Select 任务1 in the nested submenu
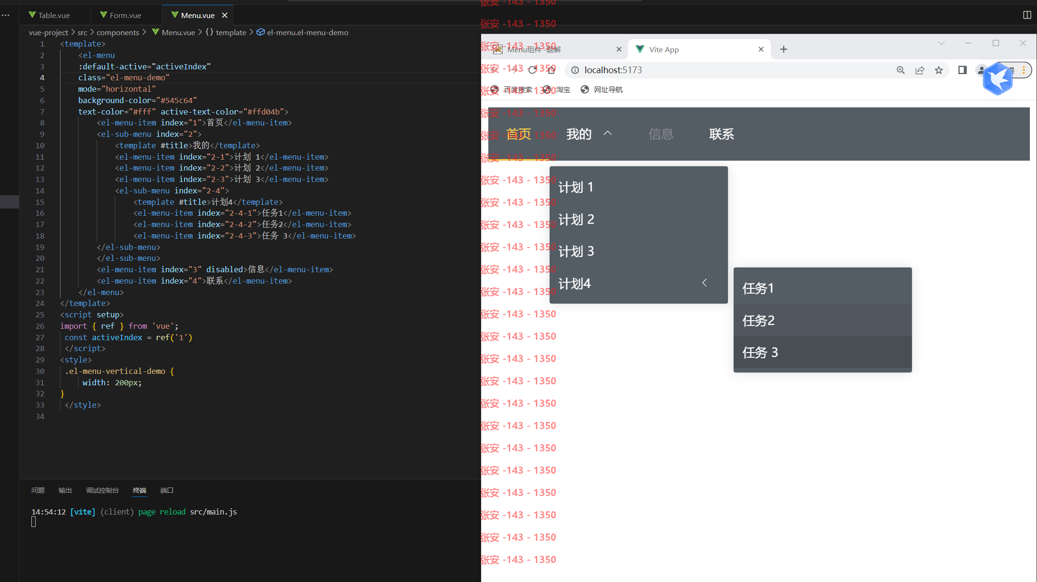Image resolution: width=1037 pixels, height=582 pixels. pos(823,288)
